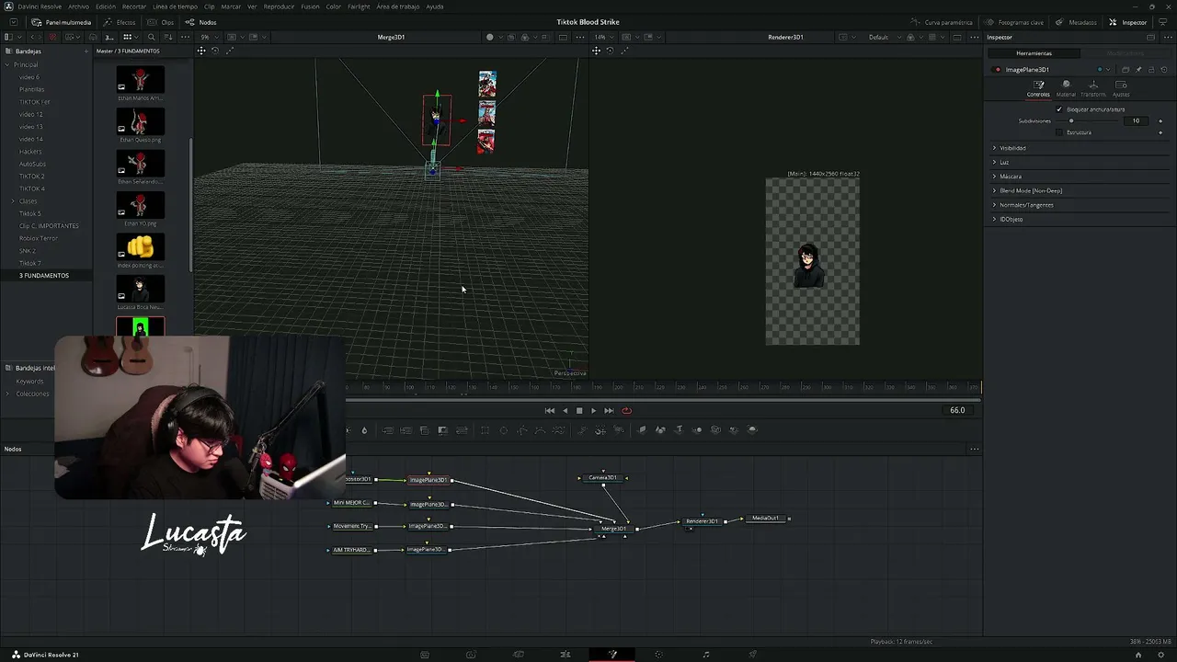The width and height of the screenshot is (1177, 662).
Task: Select the Camera3D1 node
Action: pos(603,478)
